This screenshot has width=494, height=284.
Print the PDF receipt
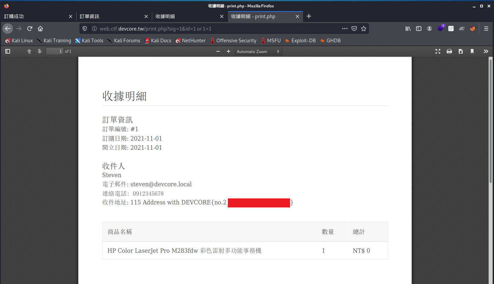pyautogui.click(x=449, y=51)
